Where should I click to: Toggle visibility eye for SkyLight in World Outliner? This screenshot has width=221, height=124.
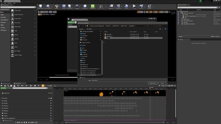tap(178, 22)
